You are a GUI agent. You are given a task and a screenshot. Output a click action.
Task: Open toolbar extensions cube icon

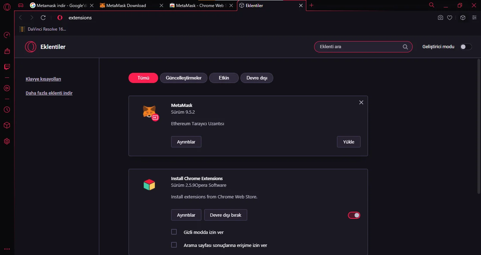[463, 18]
